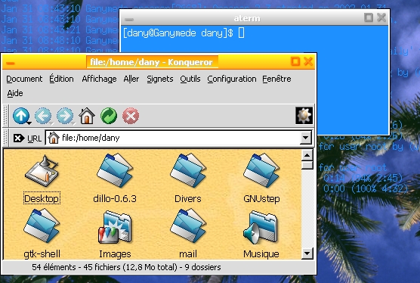The image size is (420, 283).
Task: Open the Aide menu
Action: [x=15, y=93]
